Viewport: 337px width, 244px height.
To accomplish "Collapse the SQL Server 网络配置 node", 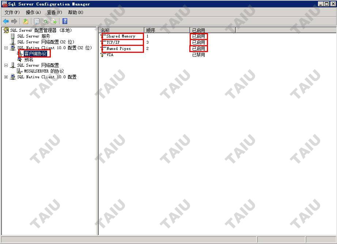I will pyautogui.click(x=6, y=65).
